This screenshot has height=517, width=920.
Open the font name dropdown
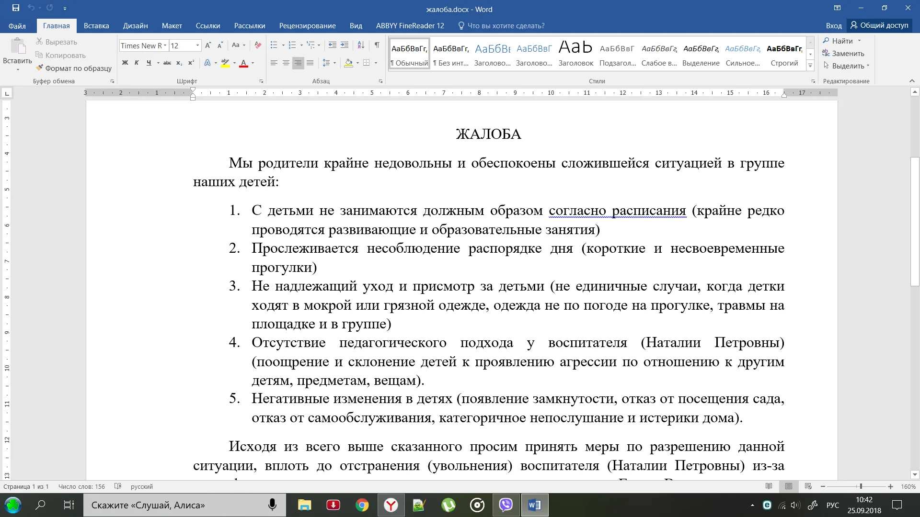(165, 45)
